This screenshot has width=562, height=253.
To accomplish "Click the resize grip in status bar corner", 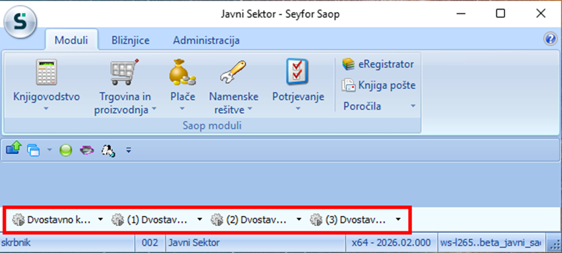I will pyautogui.click(x=554, y=245).
